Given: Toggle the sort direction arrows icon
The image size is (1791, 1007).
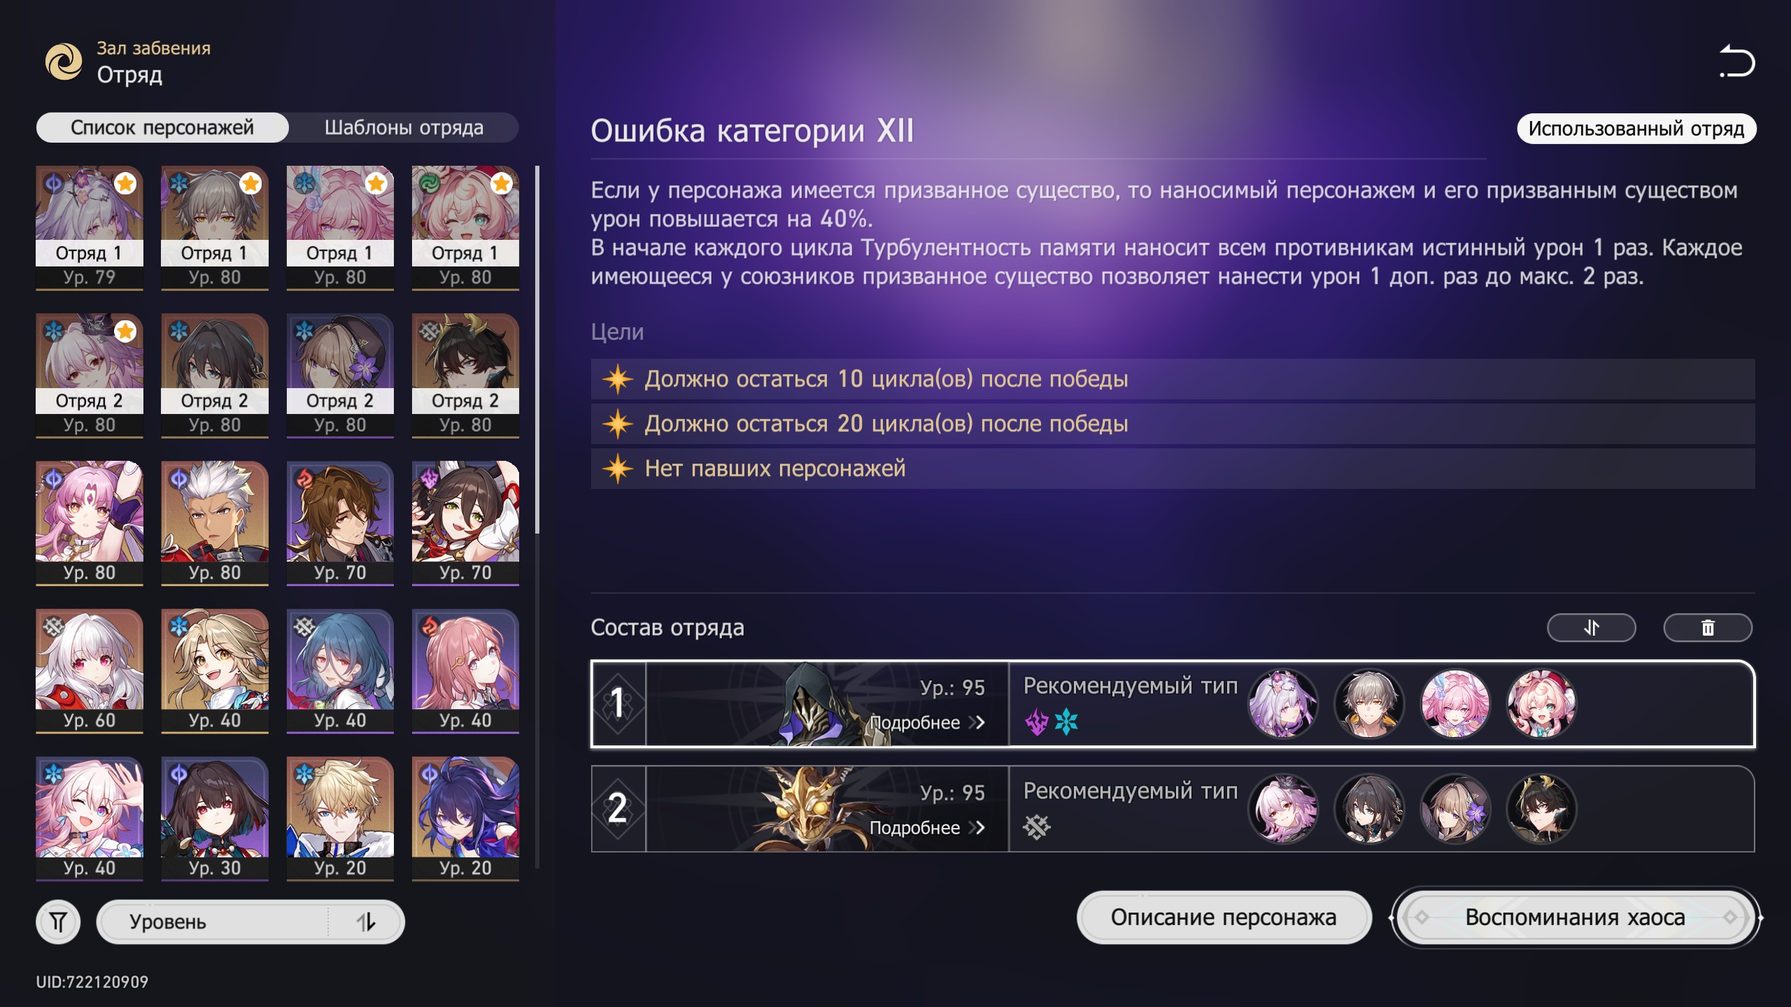Looking at the screenshot, I should point(366,922).
